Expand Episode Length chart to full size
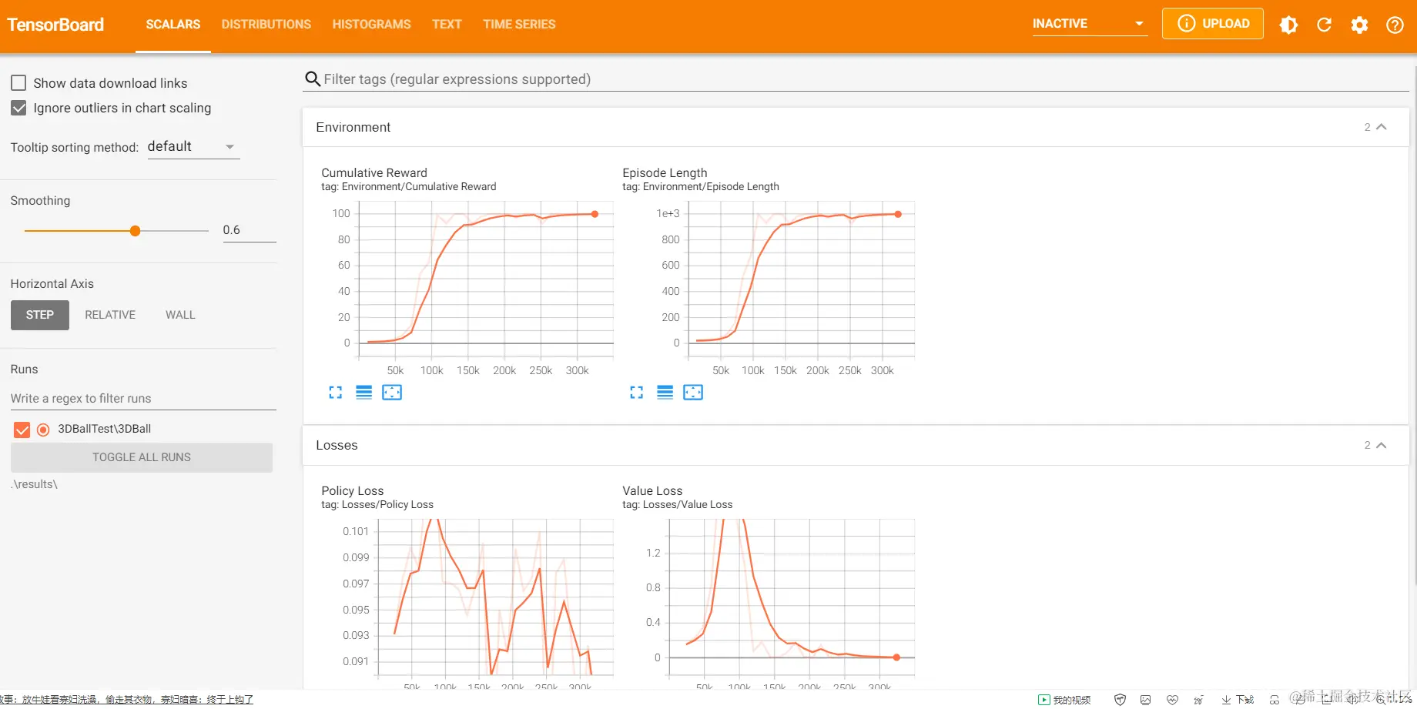Viewport: 1417px width, 709px height. [x=636, y=393]
